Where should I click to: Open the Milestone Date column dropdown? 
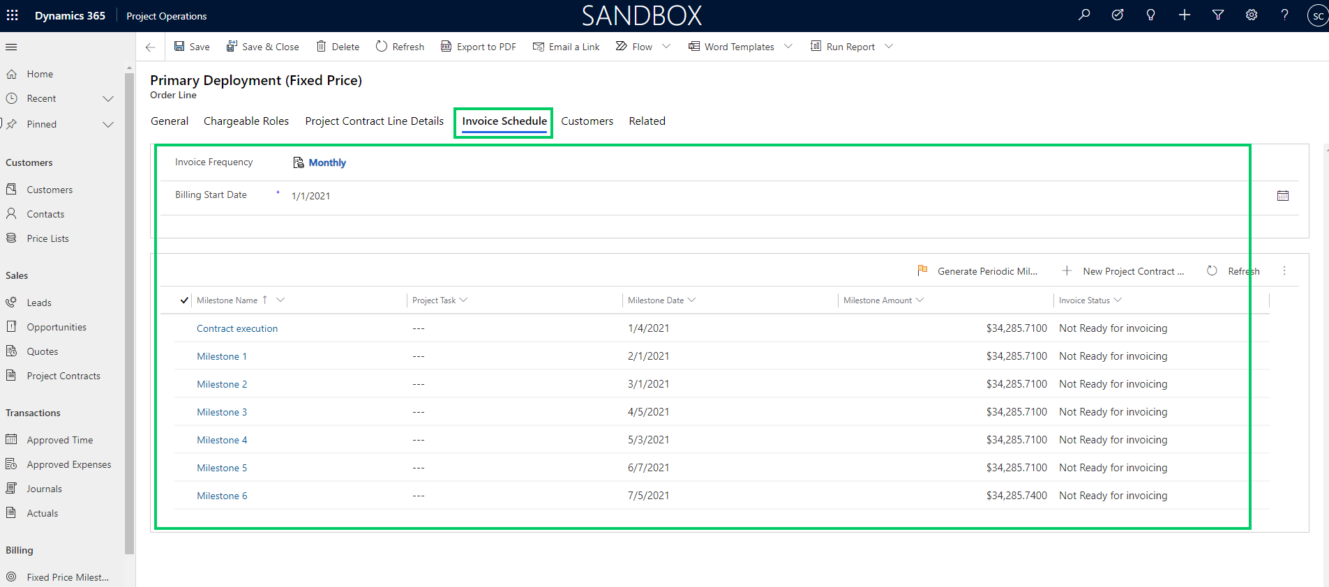point(692,300)
